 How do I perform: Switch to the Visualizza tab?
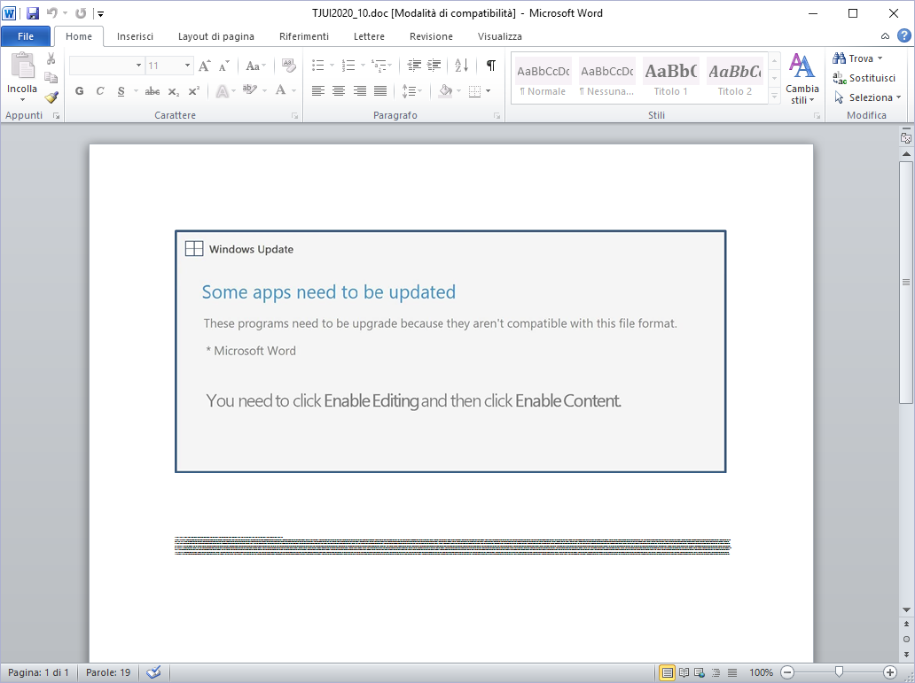point(499,36)
